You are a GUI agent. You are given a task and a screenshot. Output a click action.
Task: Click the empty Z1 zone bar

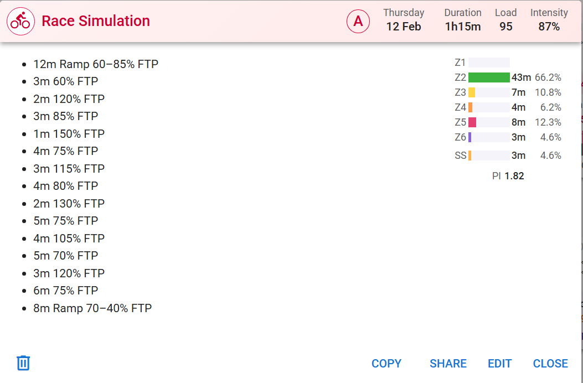[x=489, y=63]
